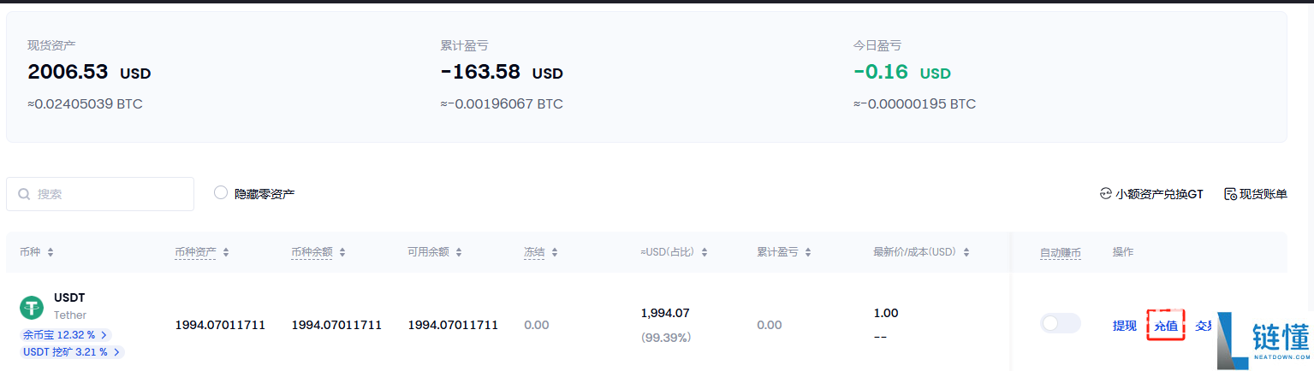This screenshot has height=371, width=1314.
Task: Sort by 可用余额 column arrows
Action: [459, 252]
